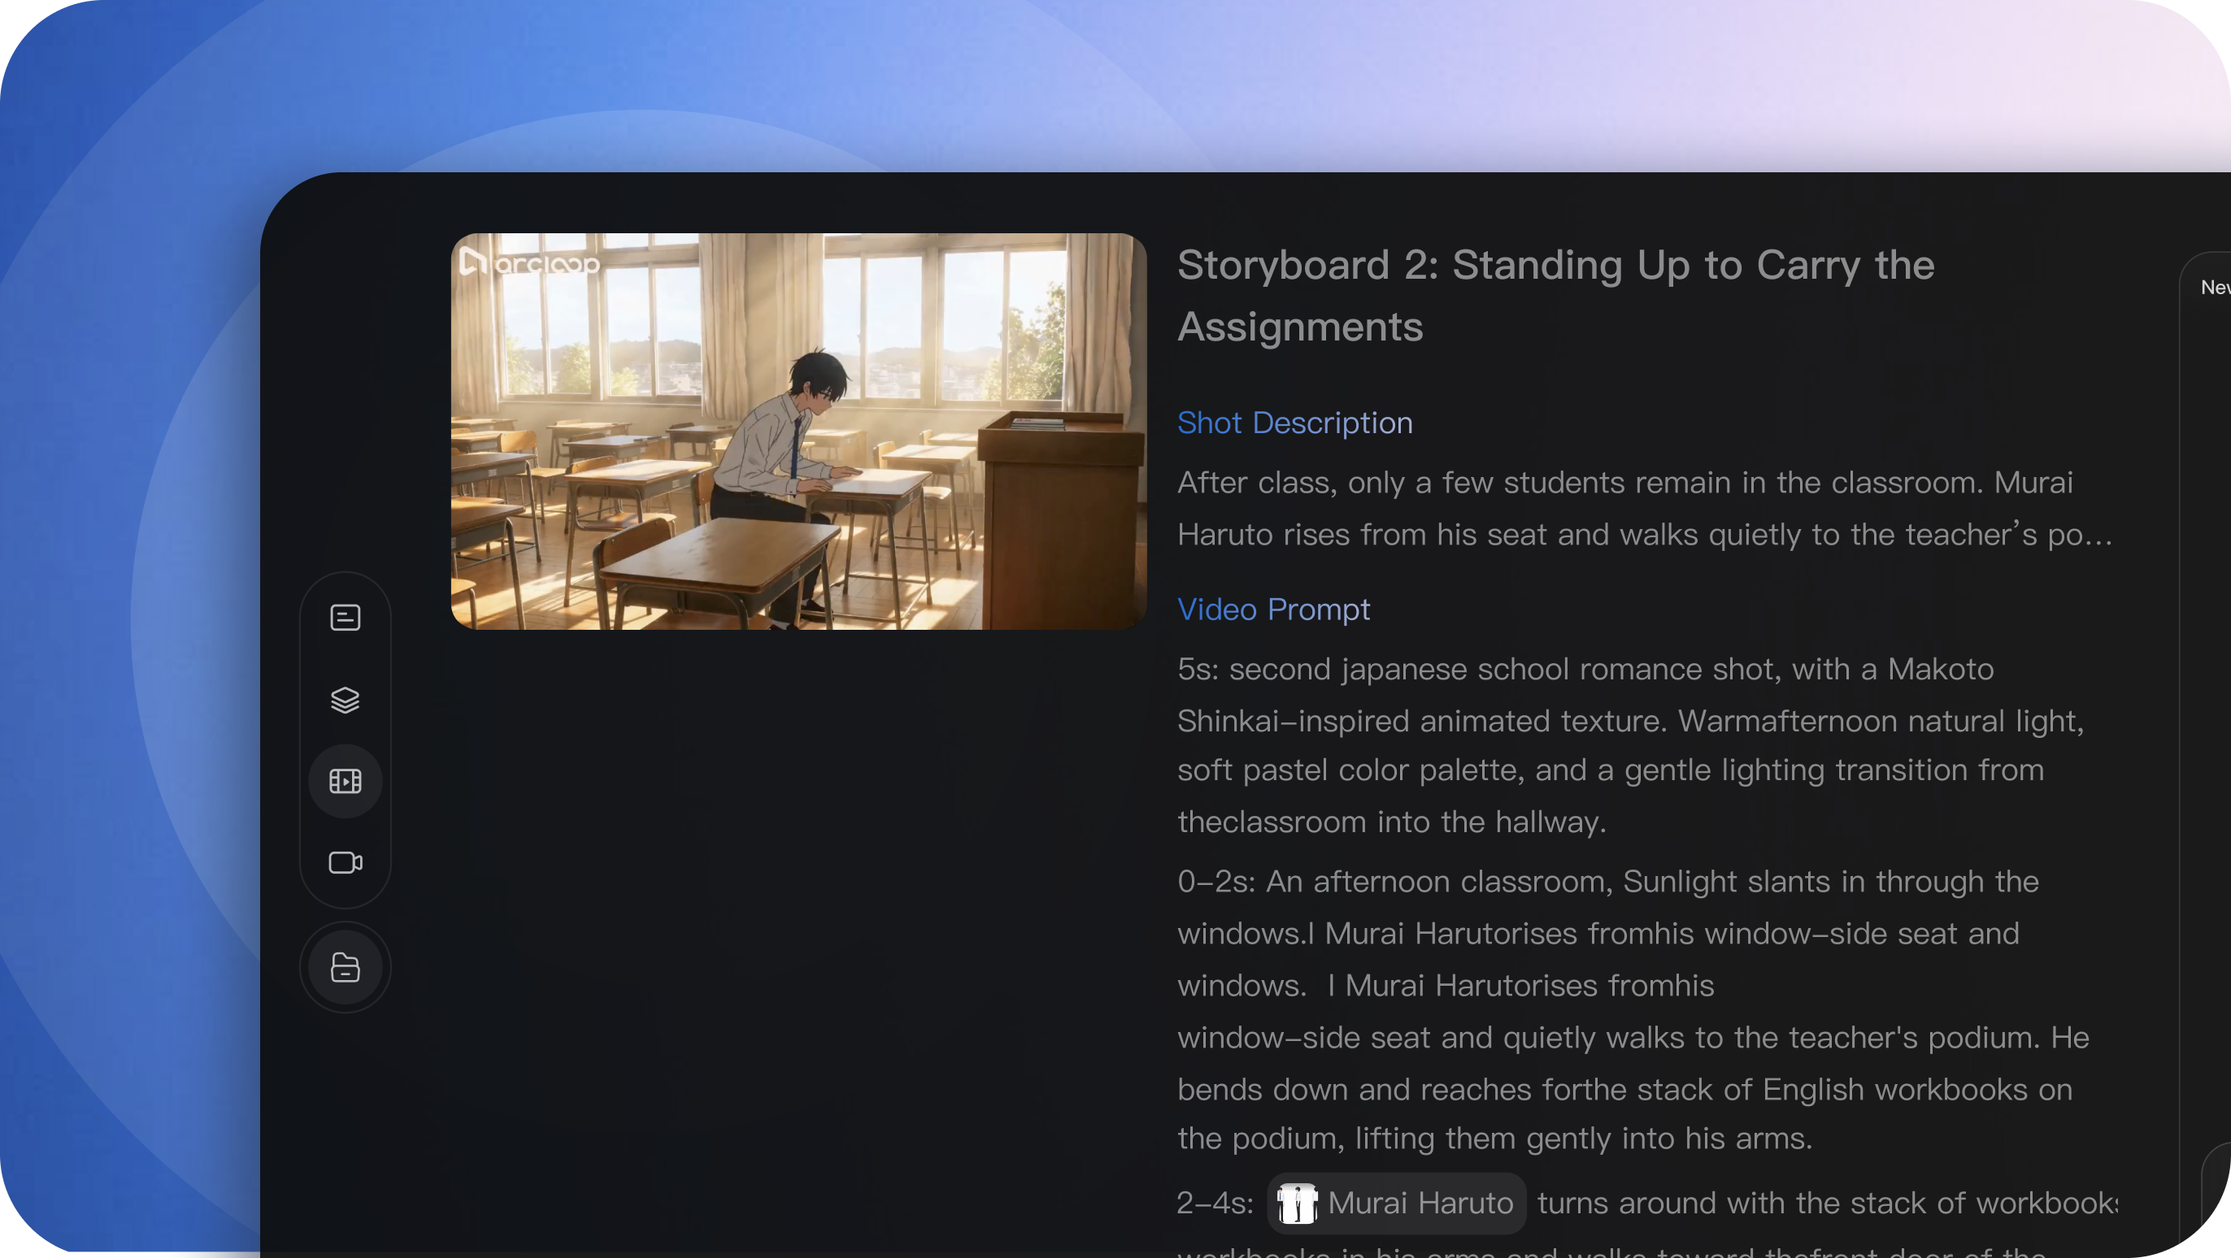The width and height of the screenshot is (2231, 1258).
Task: Click the truncated shot description paragraph
Action: 1645,508
